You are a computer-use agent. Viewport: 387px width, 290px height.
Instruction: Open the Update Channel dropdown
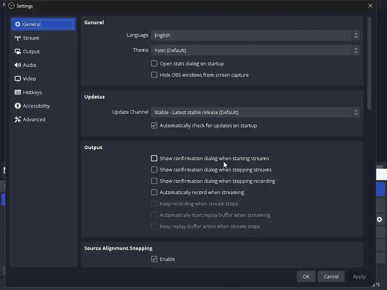coord(255,112)
